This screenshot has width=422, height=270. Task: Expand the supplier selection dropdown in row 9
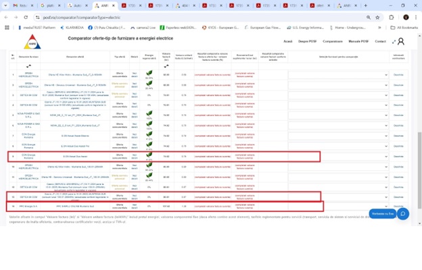(338, 157)
